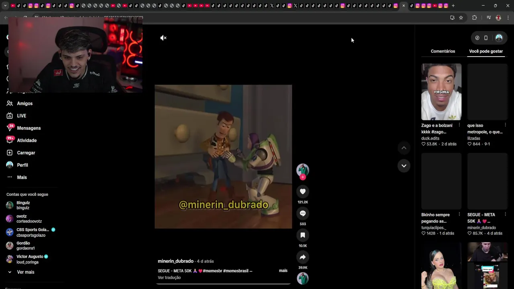Open comments via the speech bubble icon
Viewport: 514px width, 289px height.
(303, 213)
